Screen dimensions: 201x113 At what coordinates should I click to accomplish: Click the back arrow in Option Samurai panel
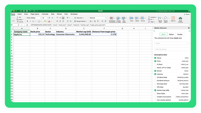click(154, 31)
